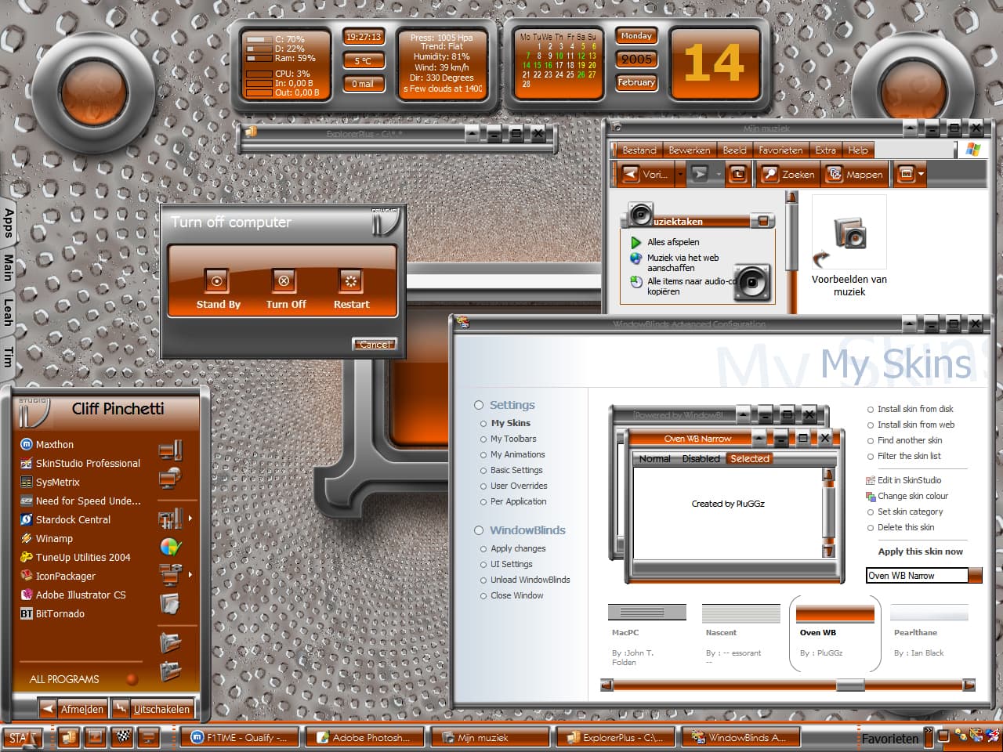The width and height of the screenshot is (1003, 752).
Task: Launch Need for Speed Underground shortcut
Action: 80,501
